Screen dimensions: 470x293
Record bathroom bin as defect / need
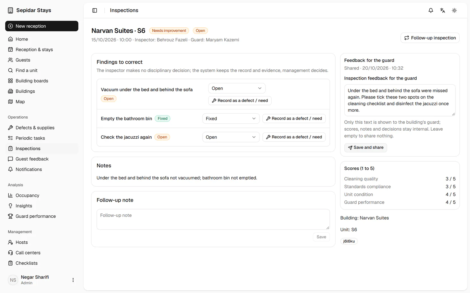tap(294, 119)
